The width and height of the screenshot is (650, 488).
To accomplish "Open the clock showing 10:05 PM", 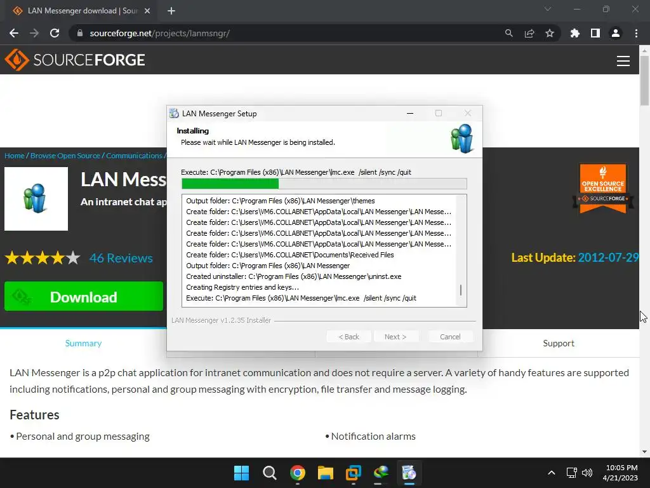I will [621, 473].
